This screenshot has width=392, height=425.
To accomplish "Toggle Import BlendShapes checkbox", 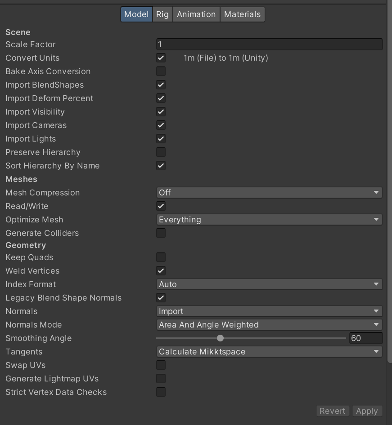I will pyautogui.click(x=161, y=85).
